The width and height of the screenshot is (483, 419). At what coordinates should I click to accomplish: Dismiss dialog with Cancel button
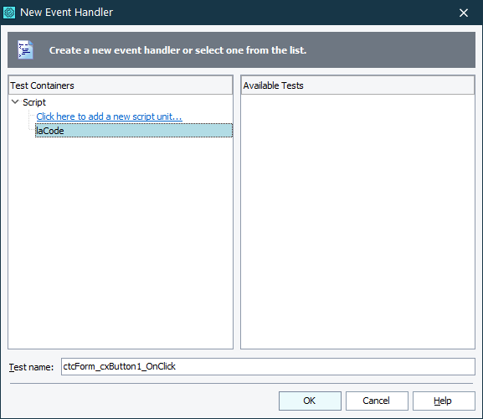(377, 401)
